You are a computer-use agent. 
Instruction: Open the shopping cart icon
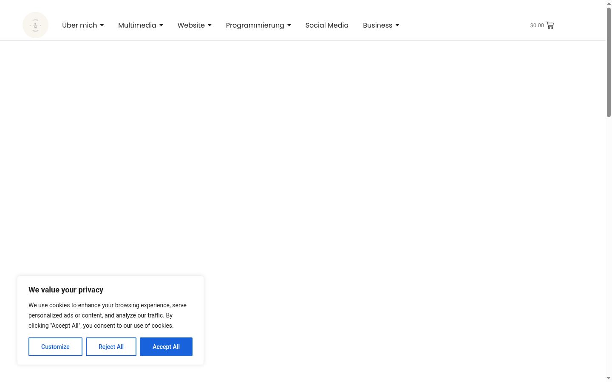(550, 25)
